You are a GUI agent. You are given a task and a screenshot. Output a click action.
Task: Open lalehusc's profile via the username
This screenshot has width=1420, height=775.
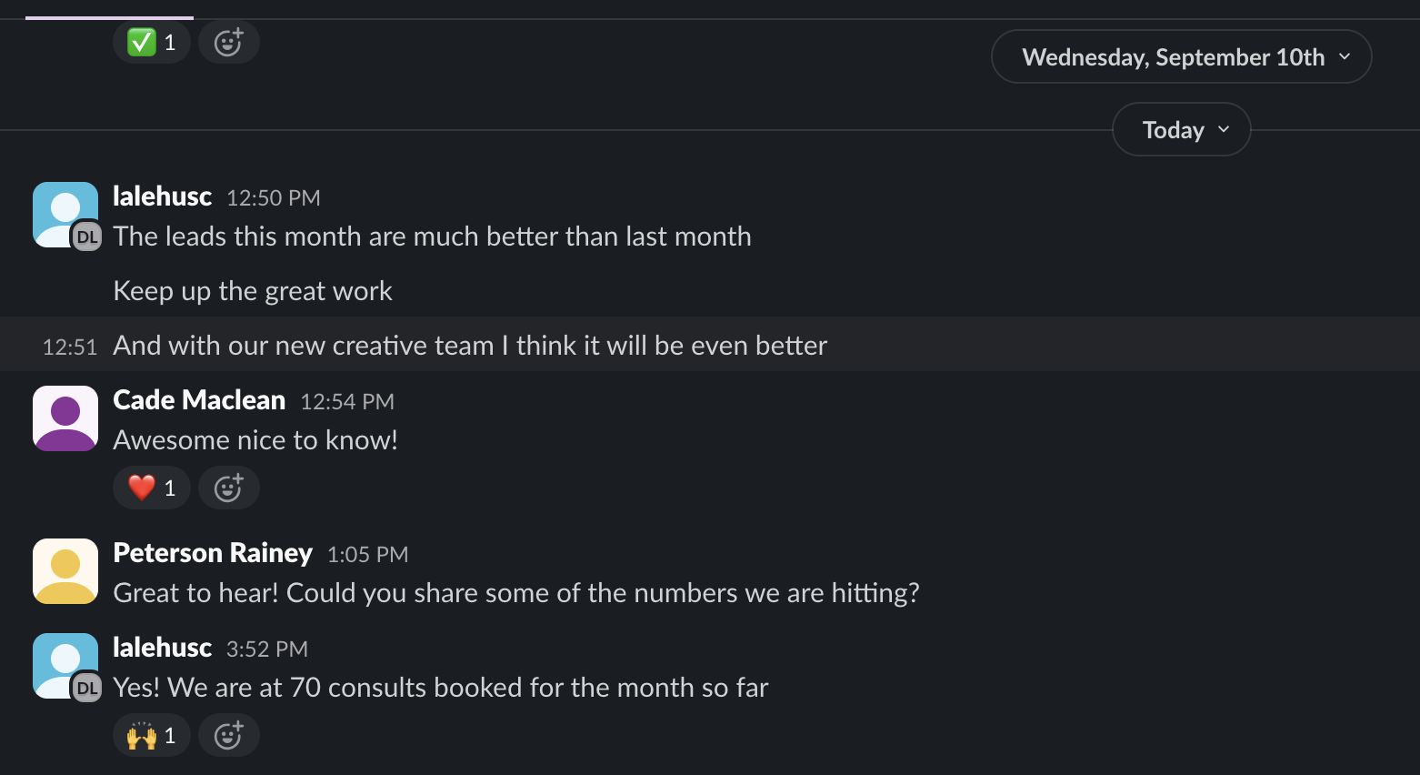(x=162, y=196)
